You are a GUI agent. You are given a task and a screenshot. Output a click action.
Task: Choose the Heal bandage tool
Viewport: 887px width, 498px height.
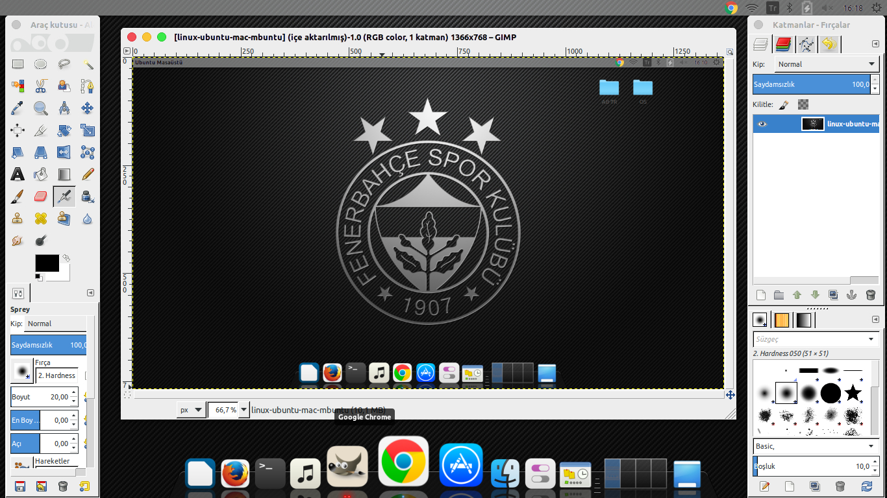pyautogui.click(x=41, y=218)
